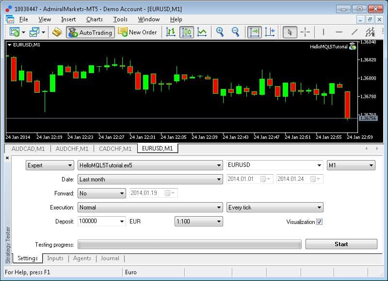This screenshot has width=388, height=281.
Task: Select the EURUSD,M1 chart tab
Action: 157,148
